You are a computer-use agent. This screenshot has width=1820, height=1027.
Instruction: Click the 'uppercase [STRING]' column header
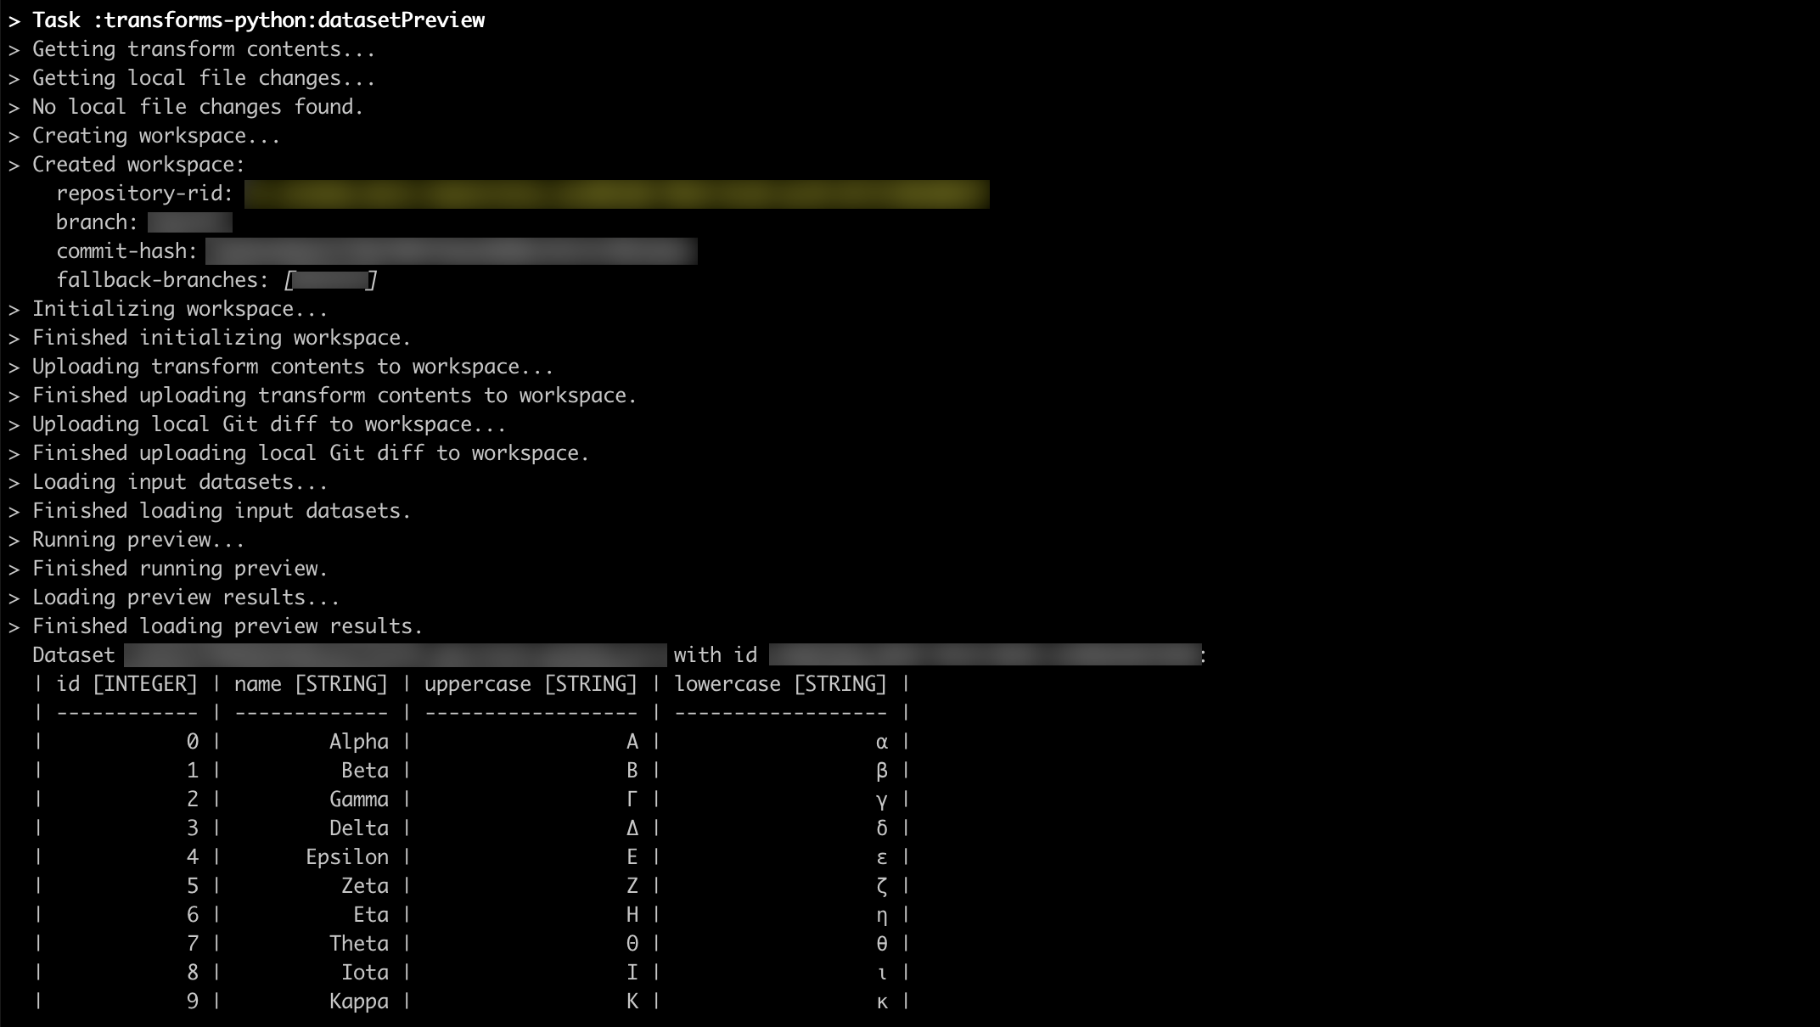click(531, 684)
